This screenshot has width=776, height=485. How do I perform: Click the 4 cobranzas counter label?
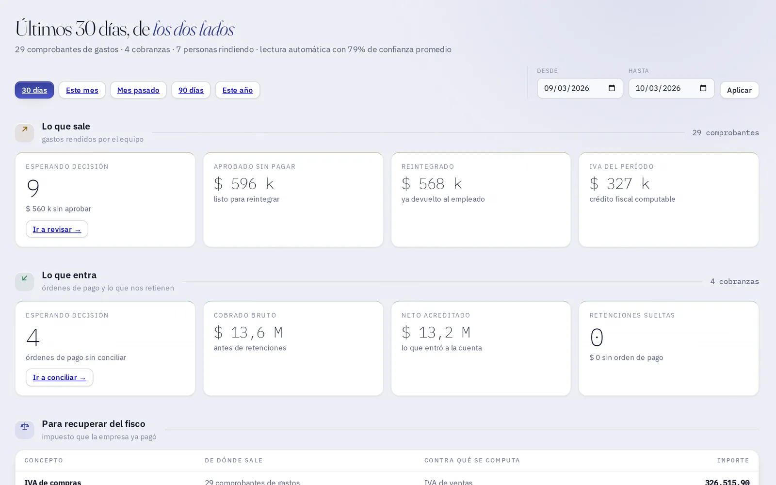tap(734, 282)
